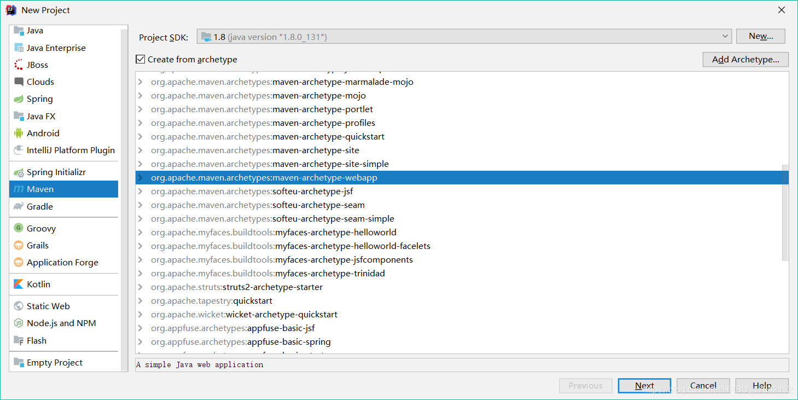
Task: Click 'A simple Java web application' description
Action: 200,364
